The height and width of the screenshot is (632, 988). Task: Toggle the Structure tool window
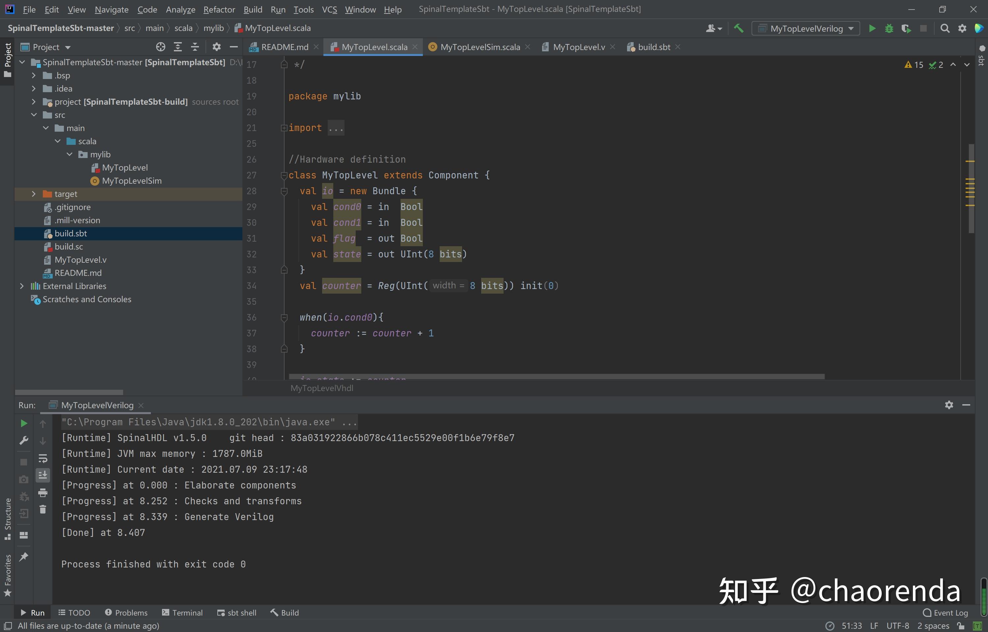click(7, 519)
